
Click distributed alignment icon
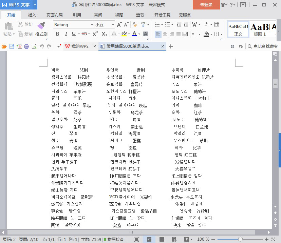pos(185,34)
